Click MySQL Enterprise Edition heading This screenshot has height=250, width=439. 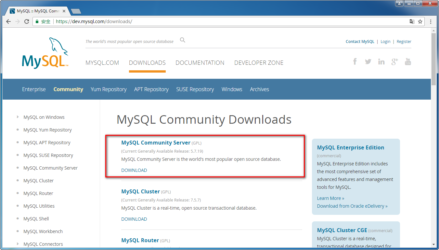[x=350, y=147]
